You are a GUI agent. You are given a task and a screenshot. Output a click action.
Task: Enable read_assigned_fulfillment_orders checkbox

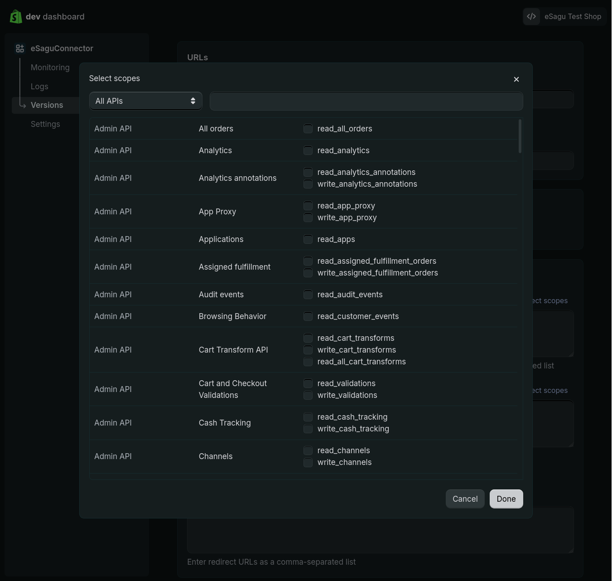pyautogui.click(x=308, y=261)
